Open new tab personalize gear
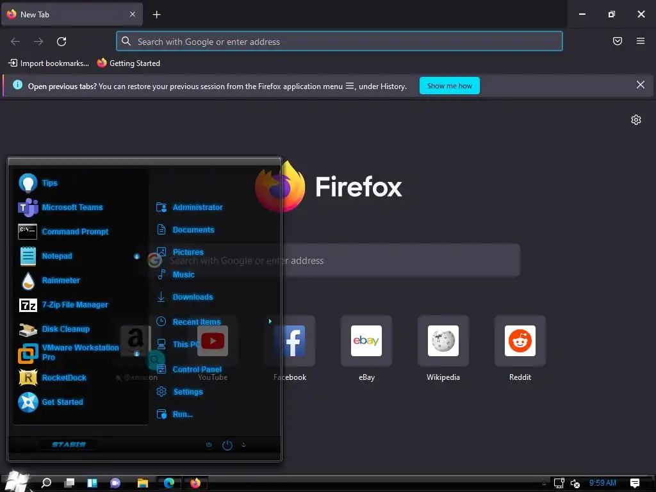656x492 pixels. point(636,120)
